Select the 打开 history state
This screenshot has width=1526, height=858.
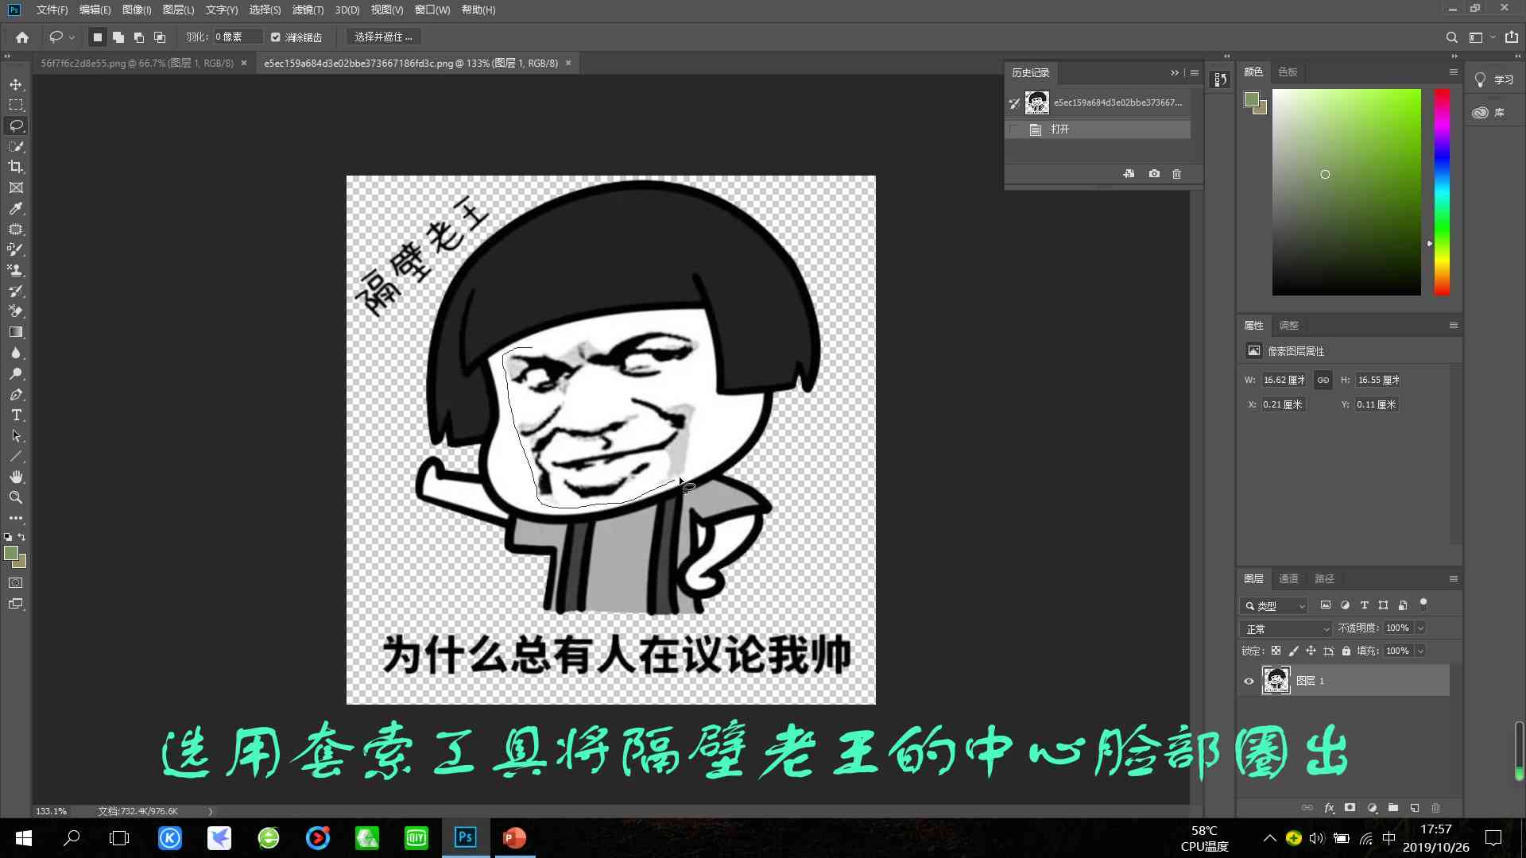pyautogui.click(x=1098, y=129)
